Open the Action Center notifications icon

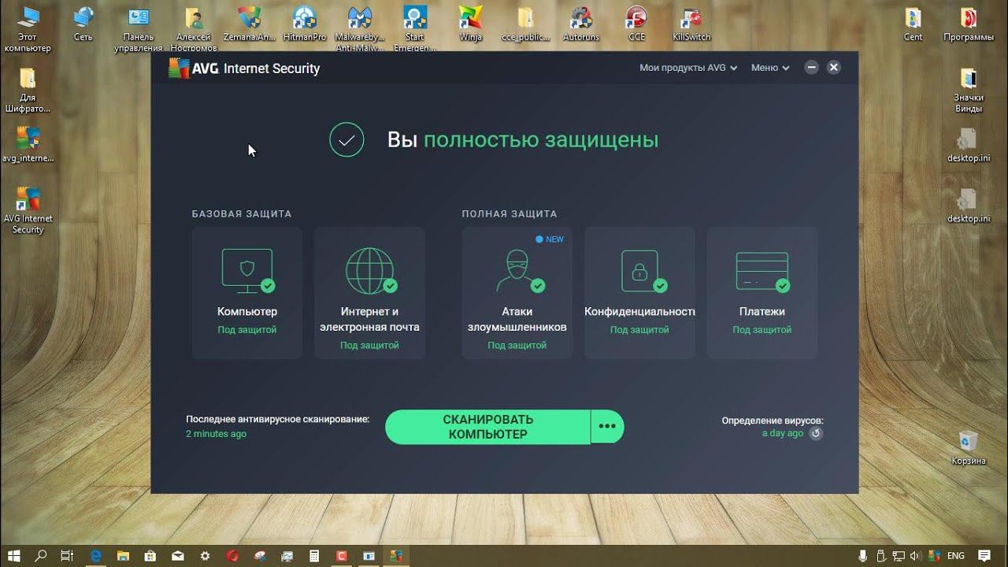[984, 556]
